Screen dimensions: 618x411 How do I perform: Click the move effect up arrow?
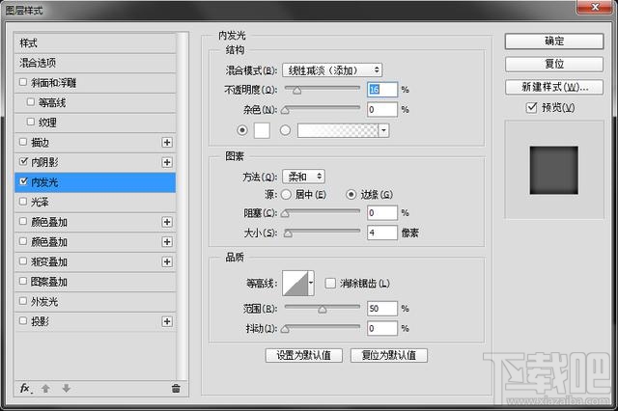[45, 389]
